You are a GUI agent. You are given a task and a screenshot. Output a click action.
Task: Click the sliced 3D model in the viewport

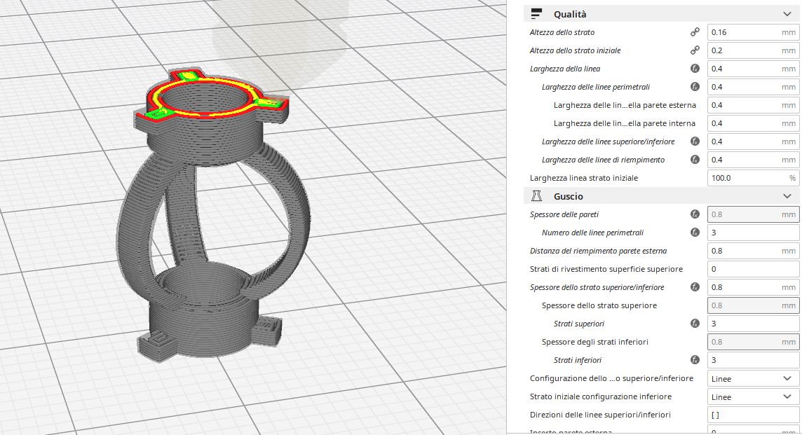(x=212, y=214)
